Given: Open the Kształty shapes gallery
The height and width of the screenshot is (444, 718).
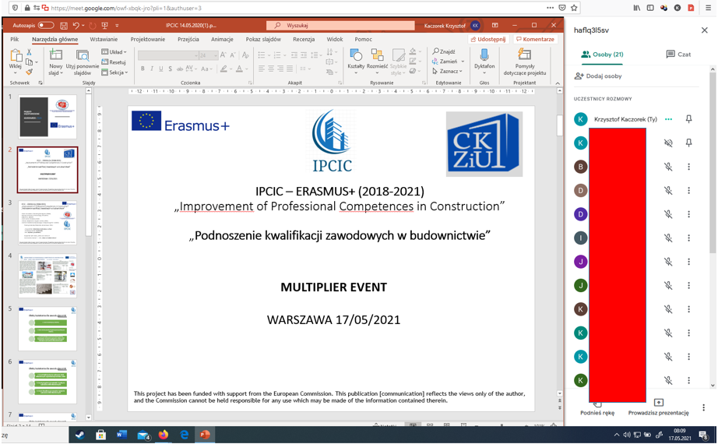Looking at the screenshot, I should click(x=356, y=61).
